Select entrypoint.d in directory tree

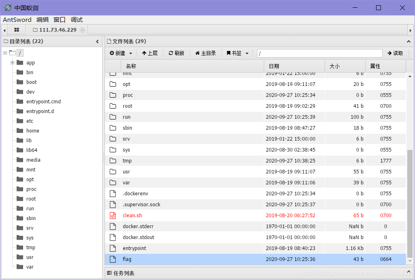point(40,111)
